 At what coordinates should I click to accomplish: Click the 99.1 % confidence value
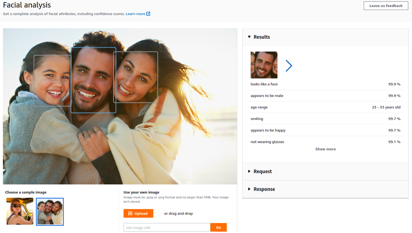(x=395, y=141)
